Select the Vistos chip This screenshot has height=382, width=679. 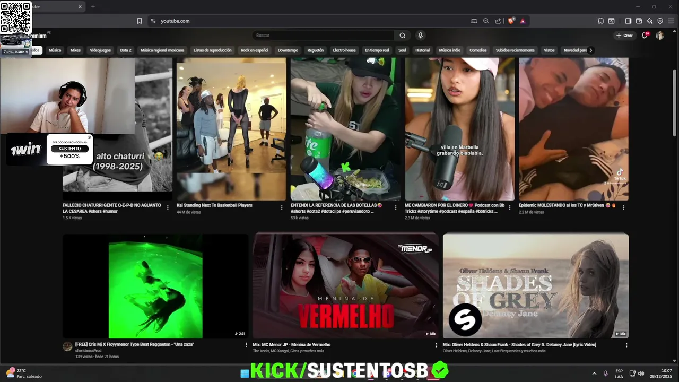[x=549, y=50]
